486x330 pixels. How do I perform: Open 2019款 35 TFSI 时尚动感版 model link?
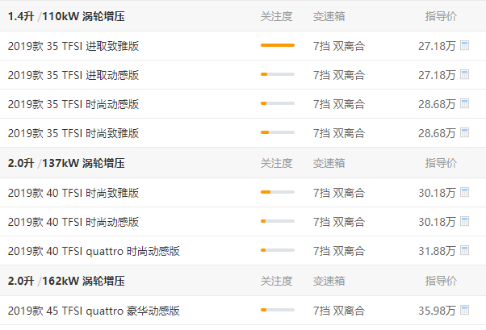click(73, 104)
